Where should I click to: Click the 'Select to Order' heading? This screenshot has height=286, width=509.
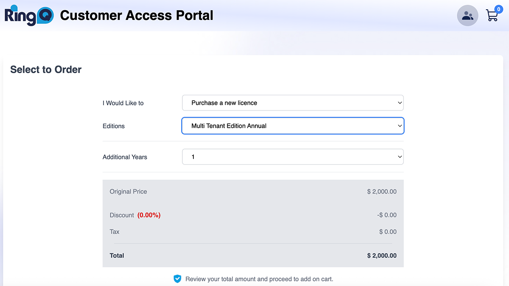click(46, 70)
